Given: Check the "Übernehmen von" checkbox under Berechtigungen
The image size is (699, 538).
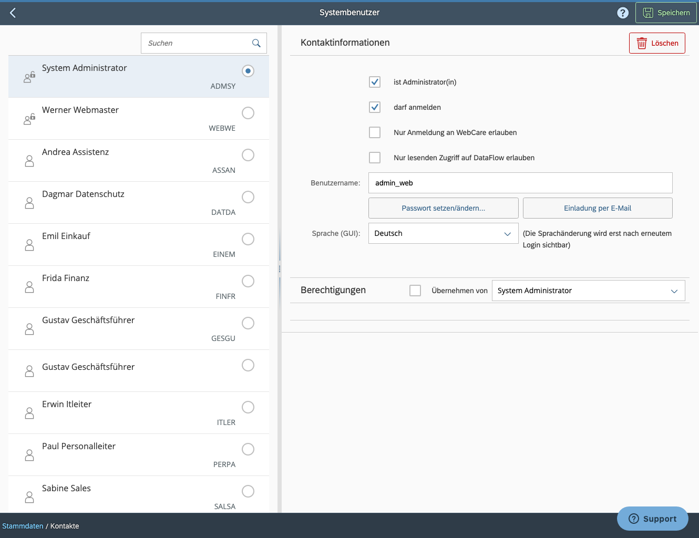Looking at the screenshot, I should coord(415,290).
